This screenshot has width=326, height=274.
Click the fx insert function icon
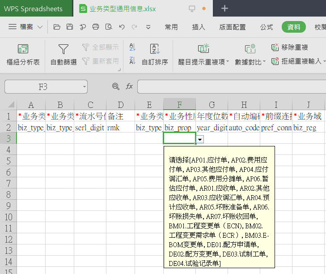[129, 86]
